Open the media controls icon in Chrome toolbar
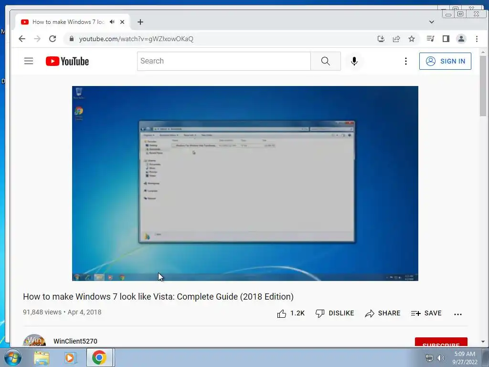The width and height of the screenshot is (489, 367). click(431, 39)
